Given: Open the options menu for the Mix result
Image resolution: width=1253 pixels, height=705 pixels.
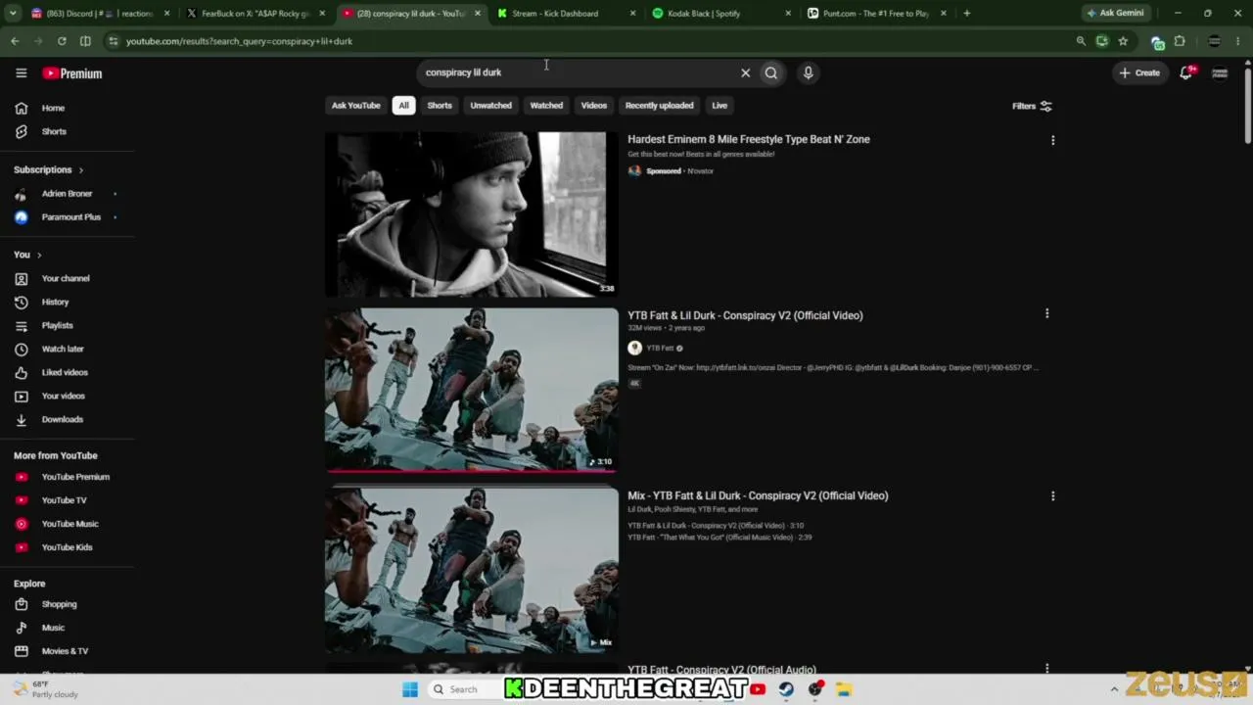Looking at the screenshot, I should pyautogui.click(x=1052, y=496).
